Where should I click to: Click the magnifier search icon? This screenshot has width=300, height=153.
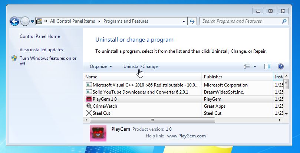[x=284, y=21]
